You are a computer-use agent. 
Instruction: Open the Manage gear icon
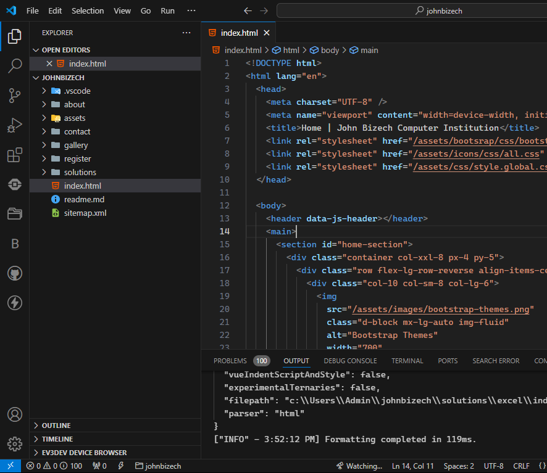[15, 443]
